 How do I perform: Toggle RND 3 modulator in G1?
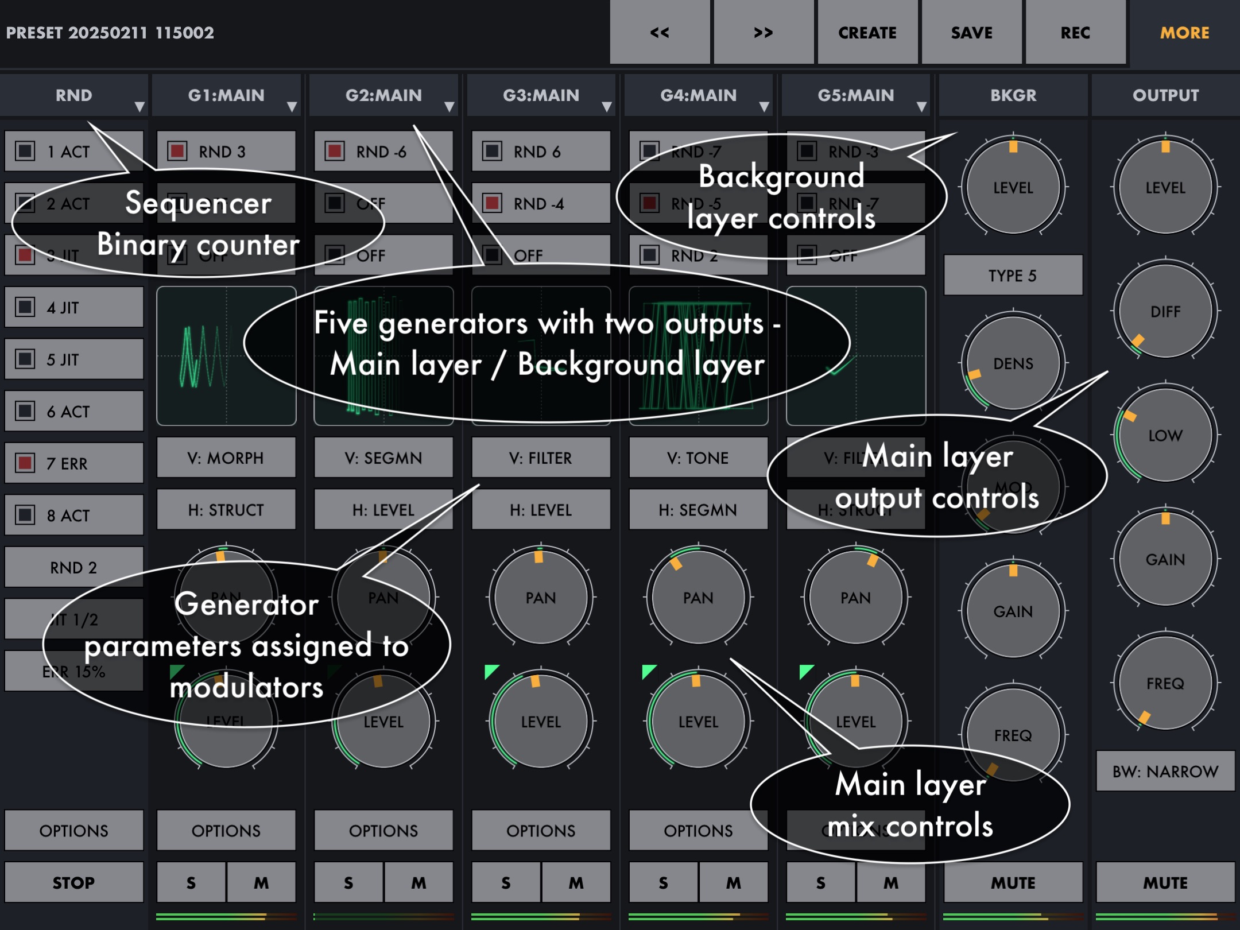226,151
